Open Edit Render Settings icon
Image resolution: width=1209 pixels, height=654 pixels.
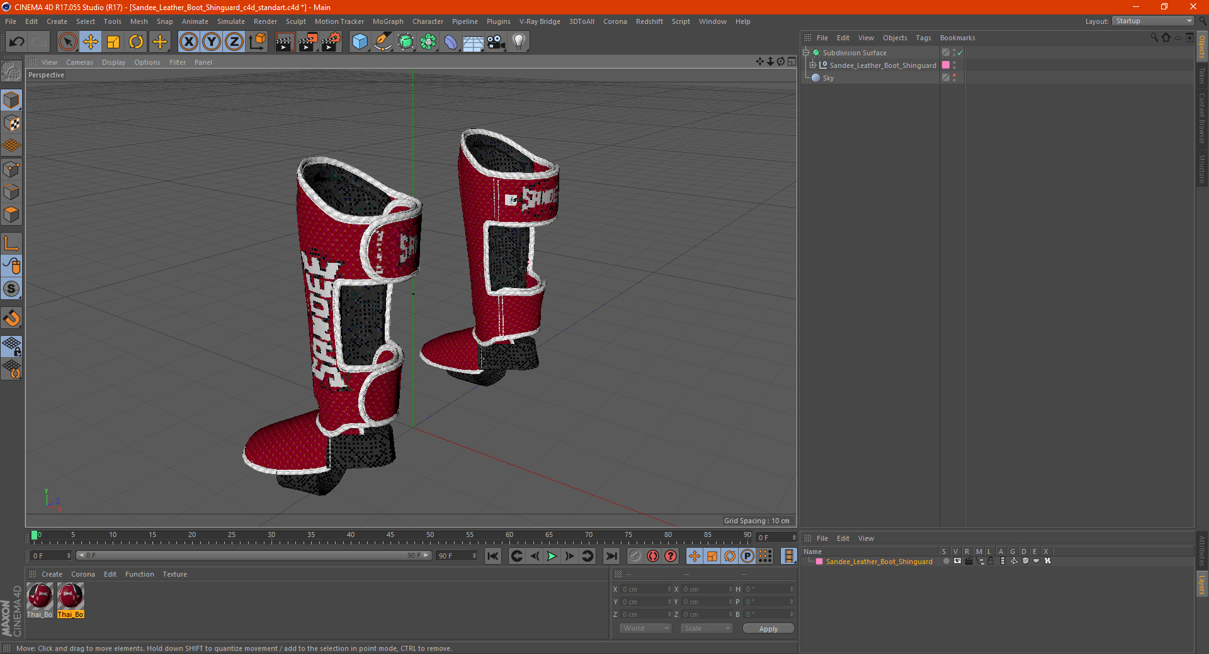331,42
